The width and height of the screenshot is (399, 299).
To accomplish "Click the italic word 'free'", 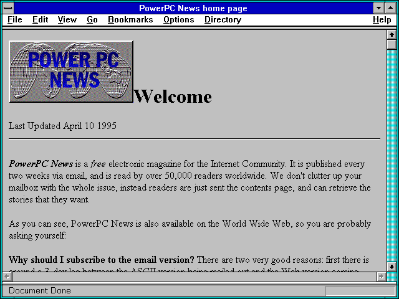I will 98,164.
